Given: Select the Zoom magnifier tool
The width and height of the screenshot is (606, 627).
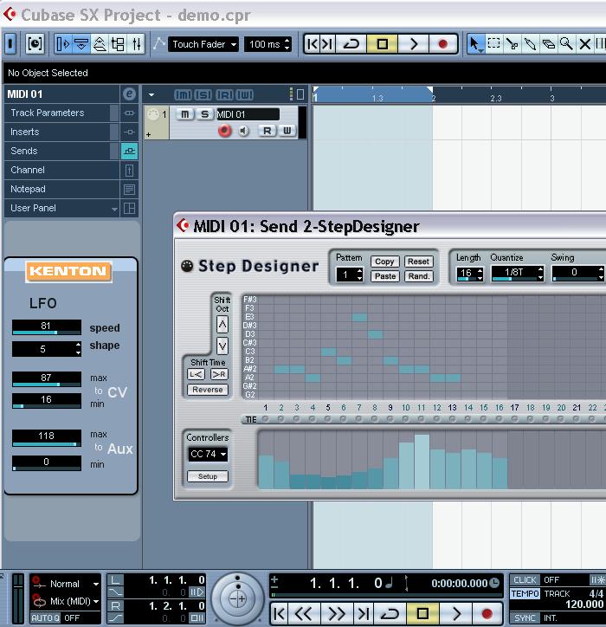Looking at the screenshot, I should [x=566, y=43].
